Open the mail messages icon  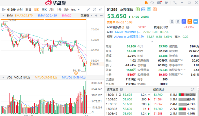coord(159,3)
